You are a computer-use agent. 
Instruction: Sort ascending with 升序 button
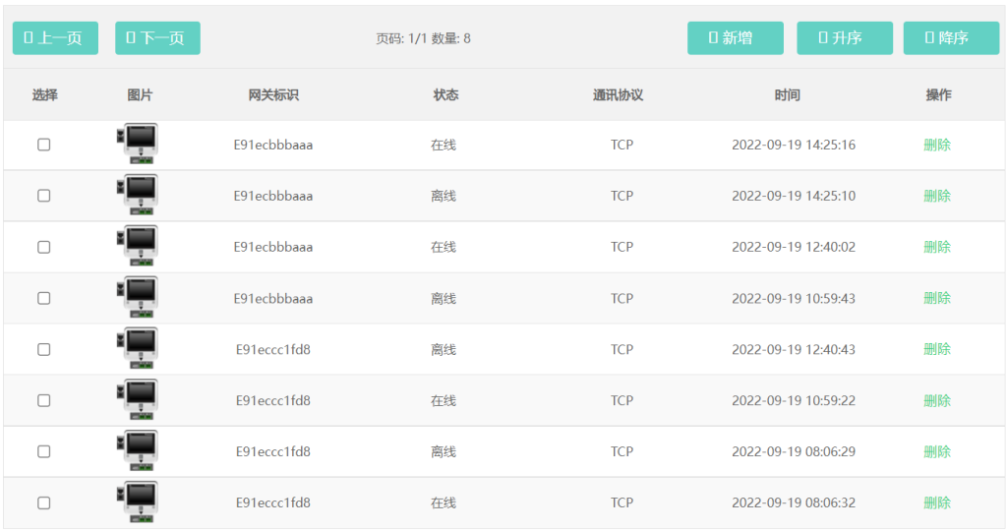click(844, 38)
